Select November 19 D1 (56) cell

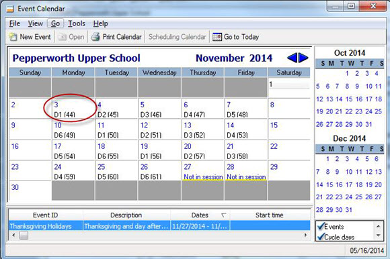coord(159,150)
